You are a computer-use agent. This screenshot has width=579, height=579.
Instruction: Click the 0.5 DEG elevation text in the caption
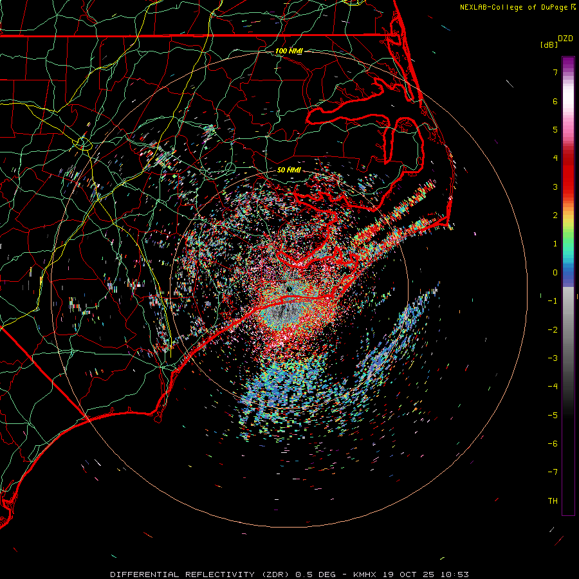click(x=315, y=574)
